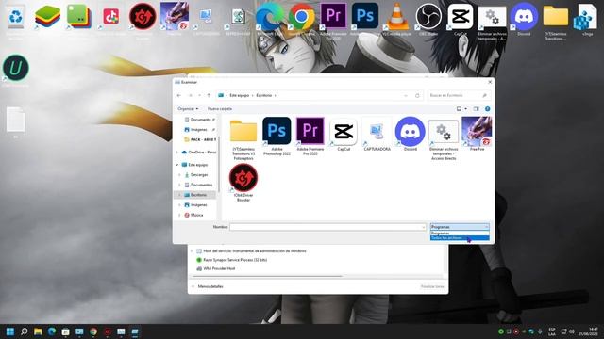This screenshot has height=339, width=604.
Task: Select the CAPTURADORA shortcut in file list
Action: 377,135
